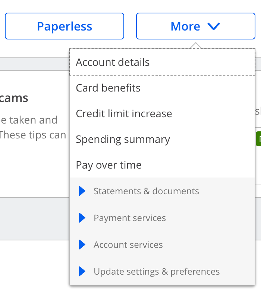Click the Paperless button

click(65, 26)
